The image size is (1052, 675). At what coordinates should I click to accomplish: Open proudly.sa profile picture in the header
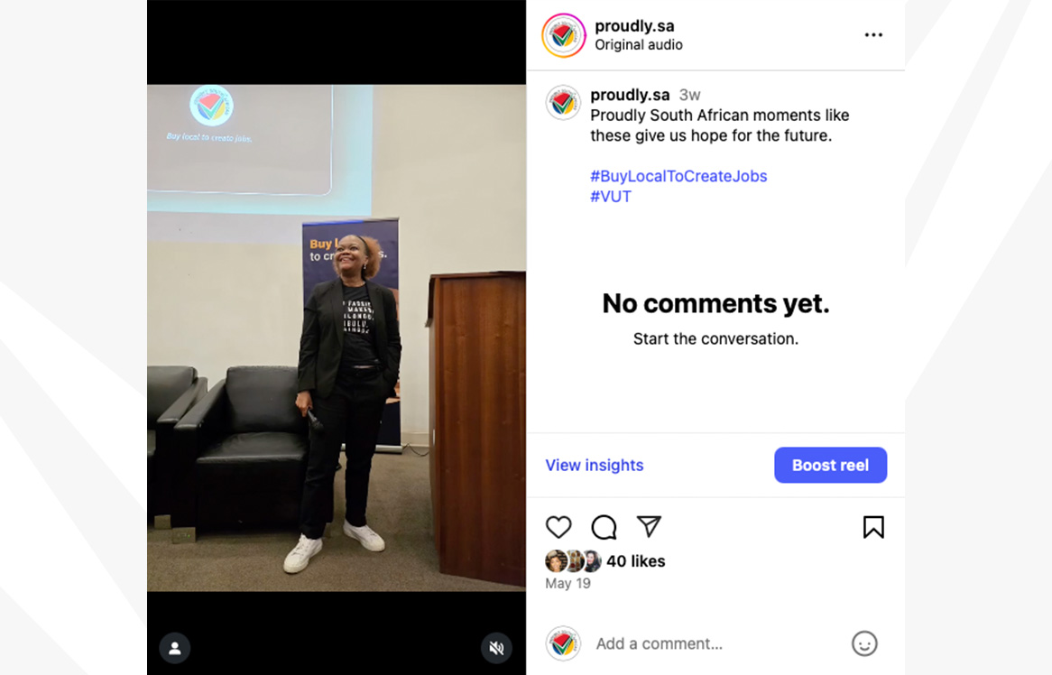(x=564, y=35)
